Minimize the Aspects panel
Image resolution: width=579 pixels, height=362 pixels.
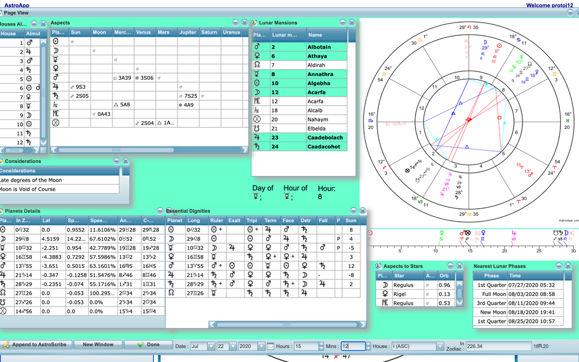pos(236,23)
